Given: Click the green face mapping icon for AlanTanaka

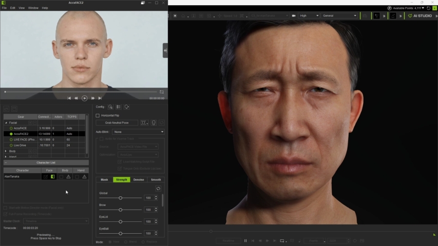Looking at the screenshot, I should pyautogui.click(x=52, y=176).
